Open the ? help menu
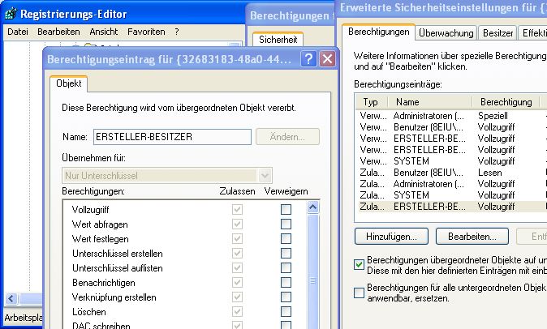This screenshot has height=329, width=547. [x=177, y=32]
